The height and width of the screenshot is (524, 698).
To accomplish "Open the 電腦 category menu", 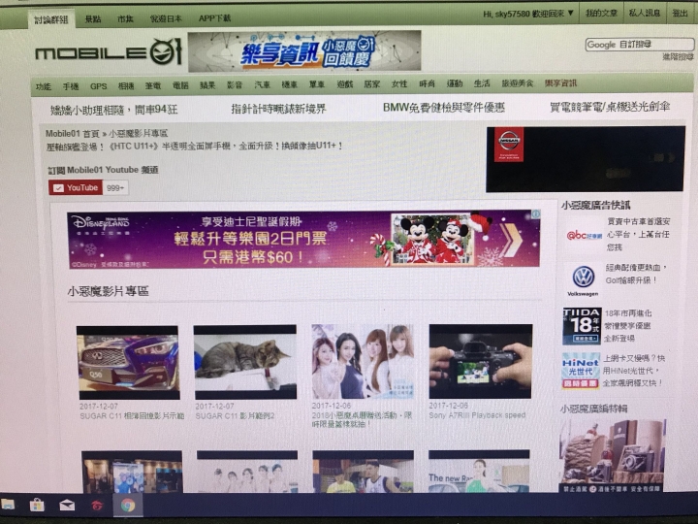I will click(x=180, y=85).
